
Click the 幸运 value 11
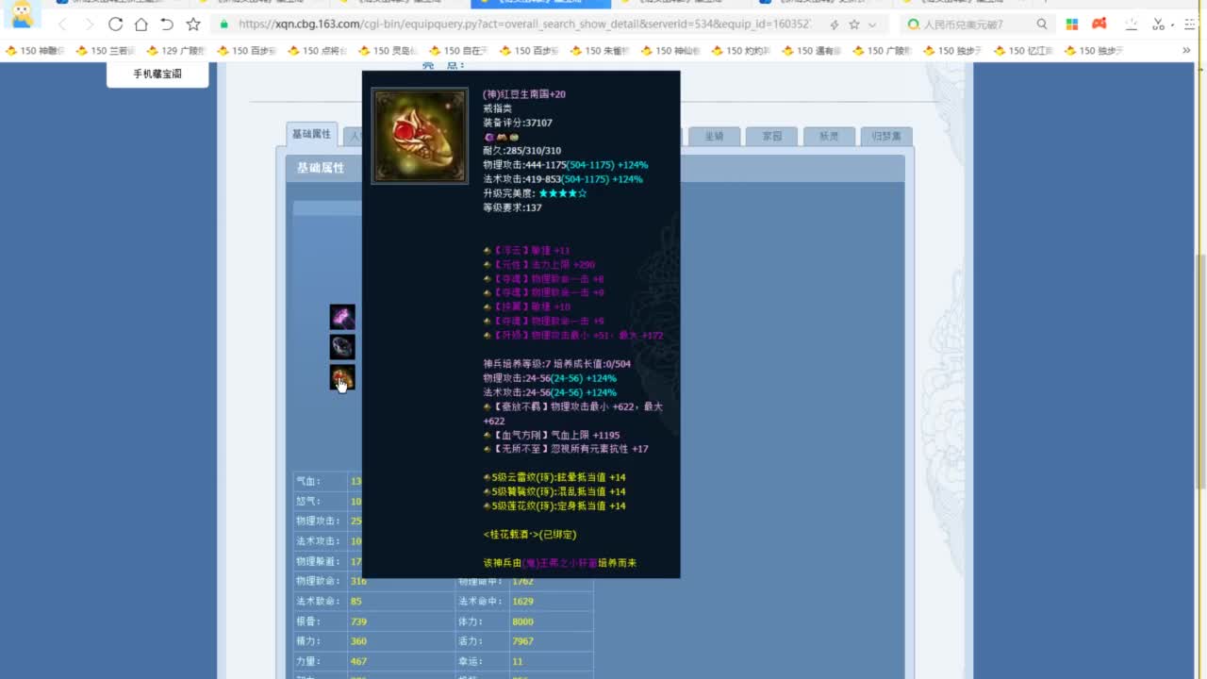518,662
